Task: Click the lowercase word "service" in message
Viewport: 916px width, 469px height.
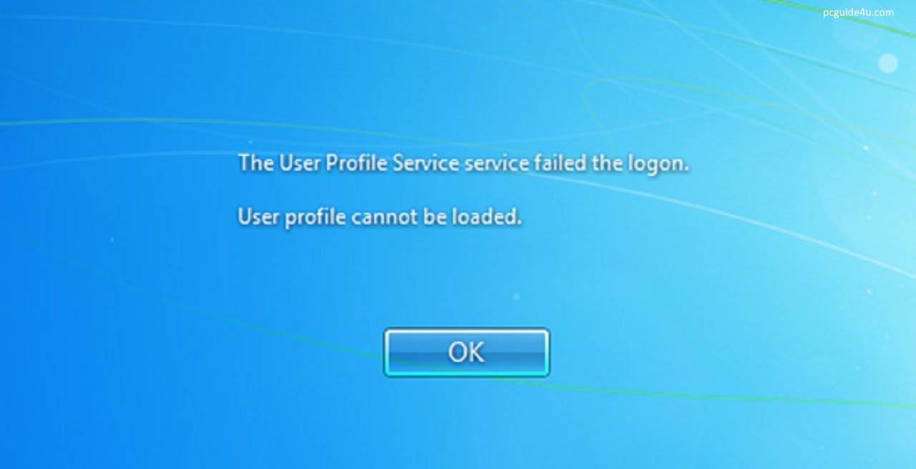Action: (496, 164)
